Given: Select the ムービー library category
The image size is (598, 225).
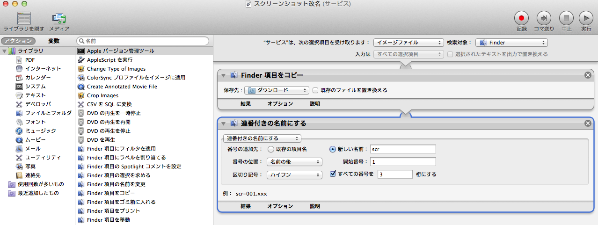Looking at the screenshot, I should tap(36, 140).
